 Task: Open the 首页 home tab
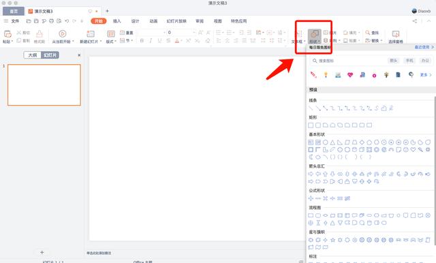tap(14, 11)
